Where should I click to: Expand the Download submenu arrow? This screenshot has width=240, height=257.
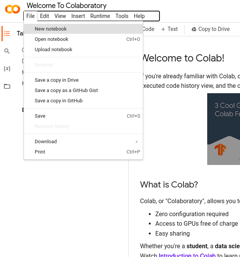tap(137, 142)
